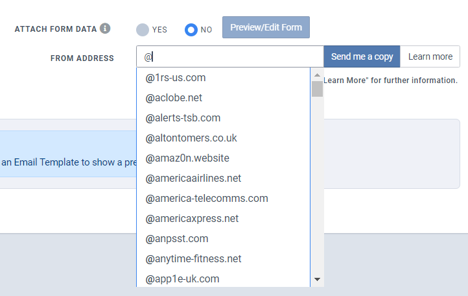Select the @amaz0n.website entry
Viewport: 468px width, 296px height.
[x=223, y=158]
